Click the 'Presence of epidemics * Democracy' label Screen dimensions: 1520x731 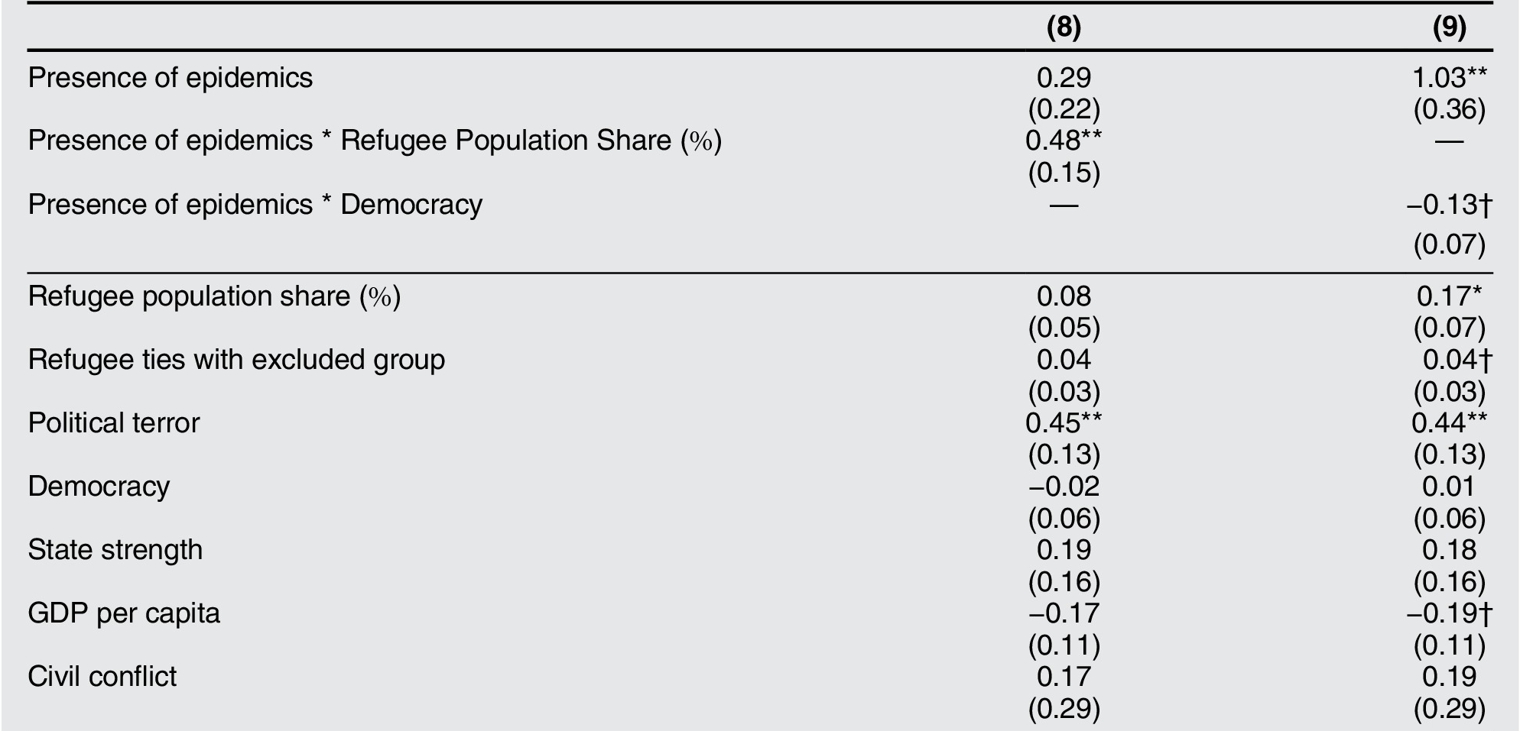tap(255, 205)
